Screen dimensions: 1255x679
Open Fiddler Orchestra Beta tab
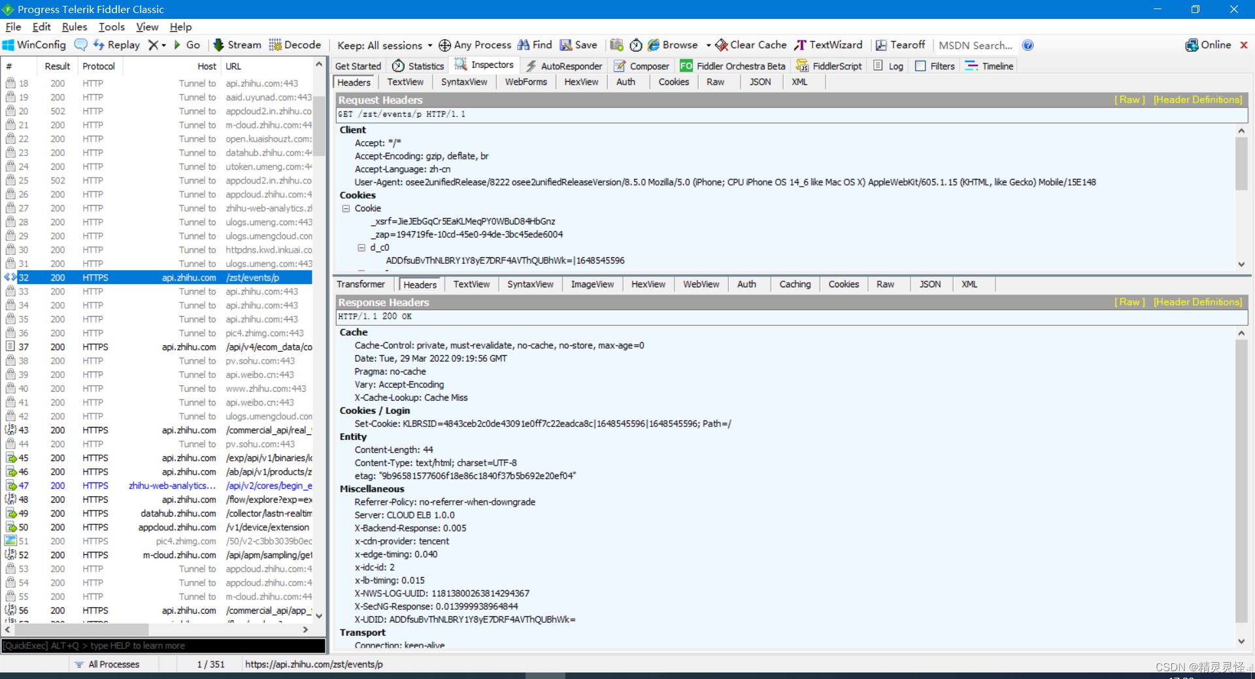click(x=733, y=66)
